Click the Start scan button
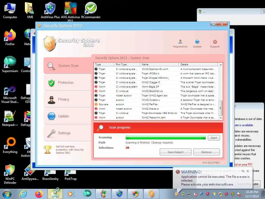The height and width of the screenshot is (199, 265). [214, 138]
